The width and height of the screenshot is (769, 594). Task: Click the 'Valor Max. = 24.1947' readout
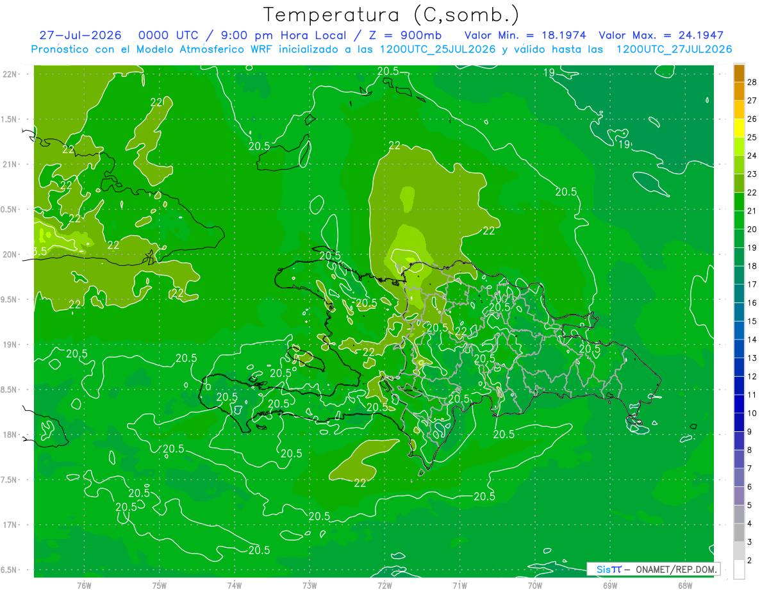pyautogui.click(x=661, y=35)
